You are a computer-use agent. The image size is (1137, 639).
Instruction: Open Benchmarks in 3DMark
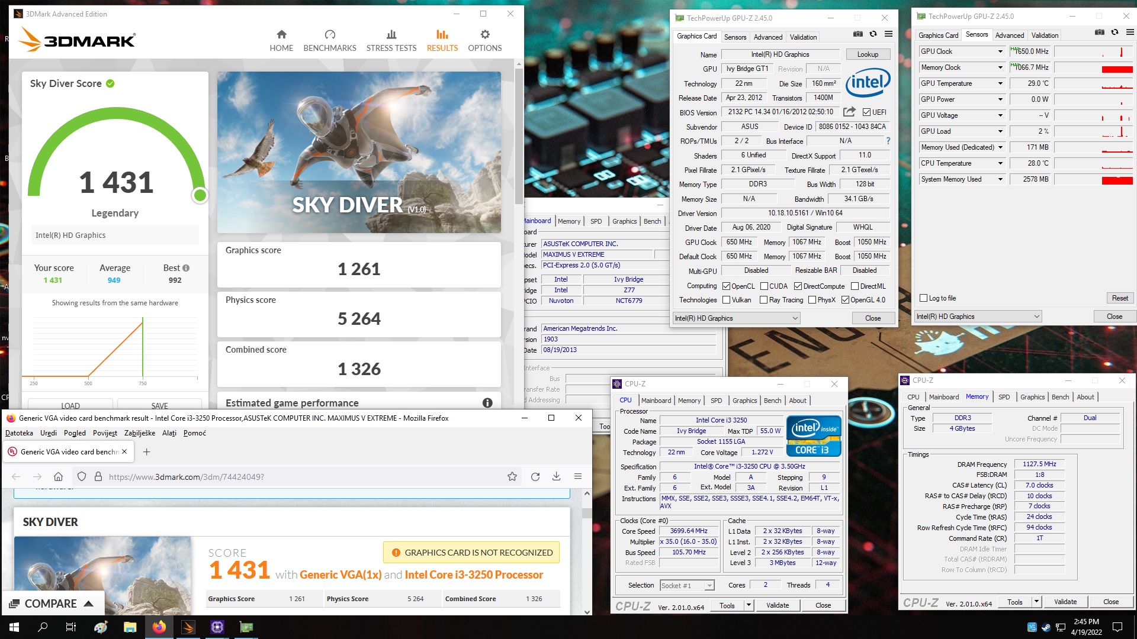[x=330, y=41]
